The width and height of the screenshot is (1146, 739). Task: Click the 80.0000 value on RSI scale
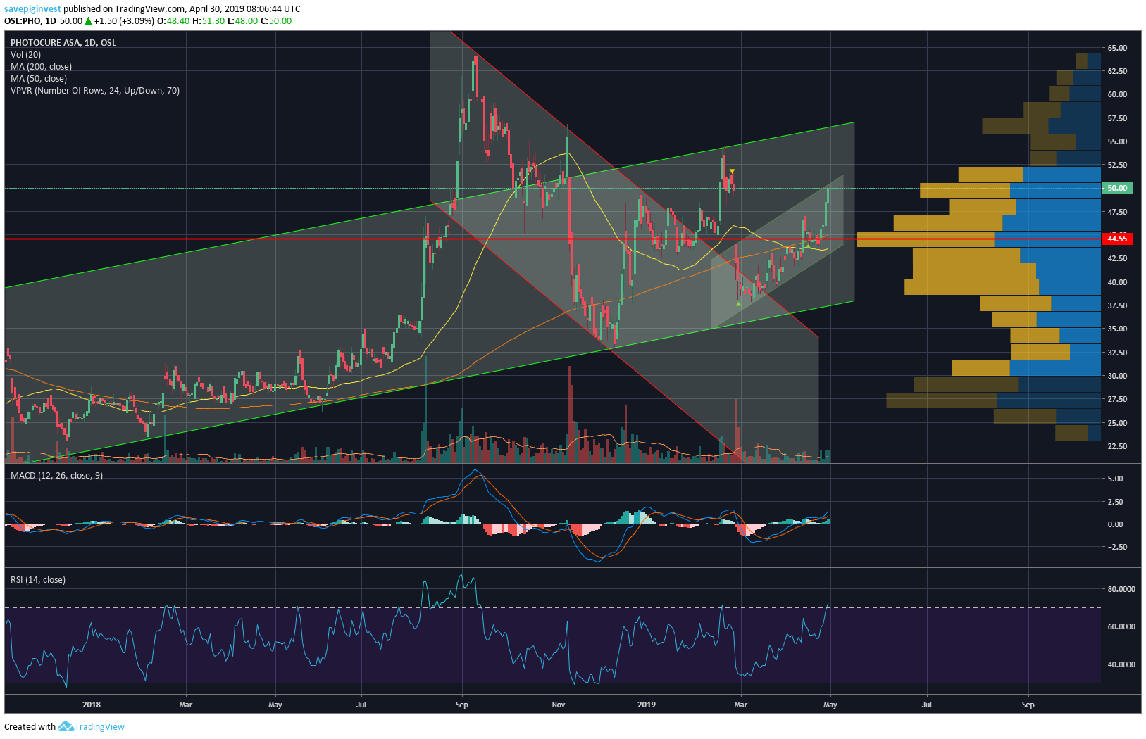click(x=1121, y=589)
